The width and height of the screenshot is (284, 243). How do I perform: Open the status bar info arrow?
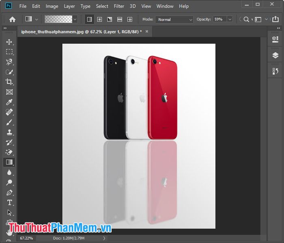(x=104, y=238)
